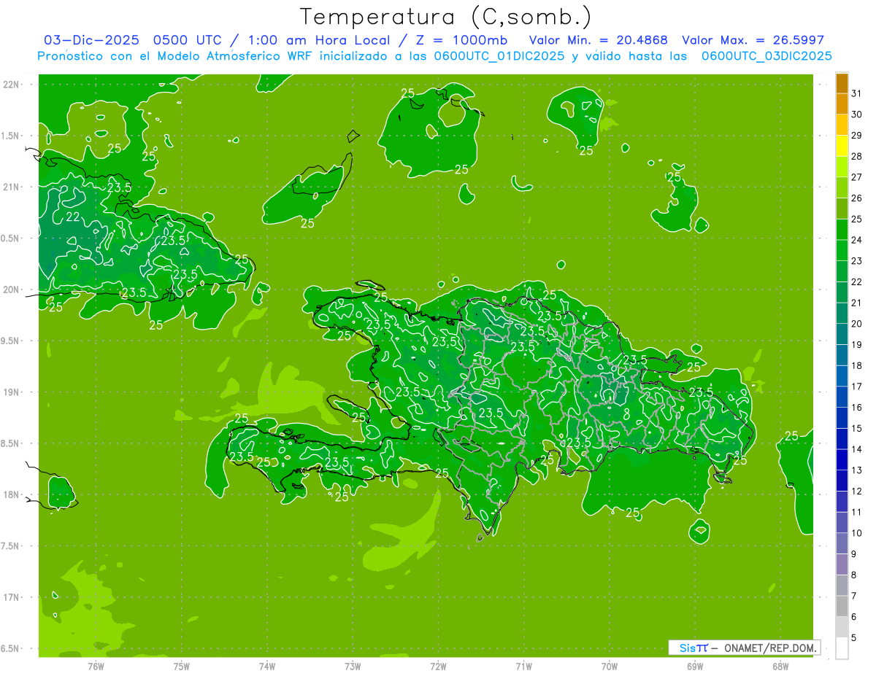Click the "17N" latitude axis label
The image size is (876, 676).
coord(11,597)
